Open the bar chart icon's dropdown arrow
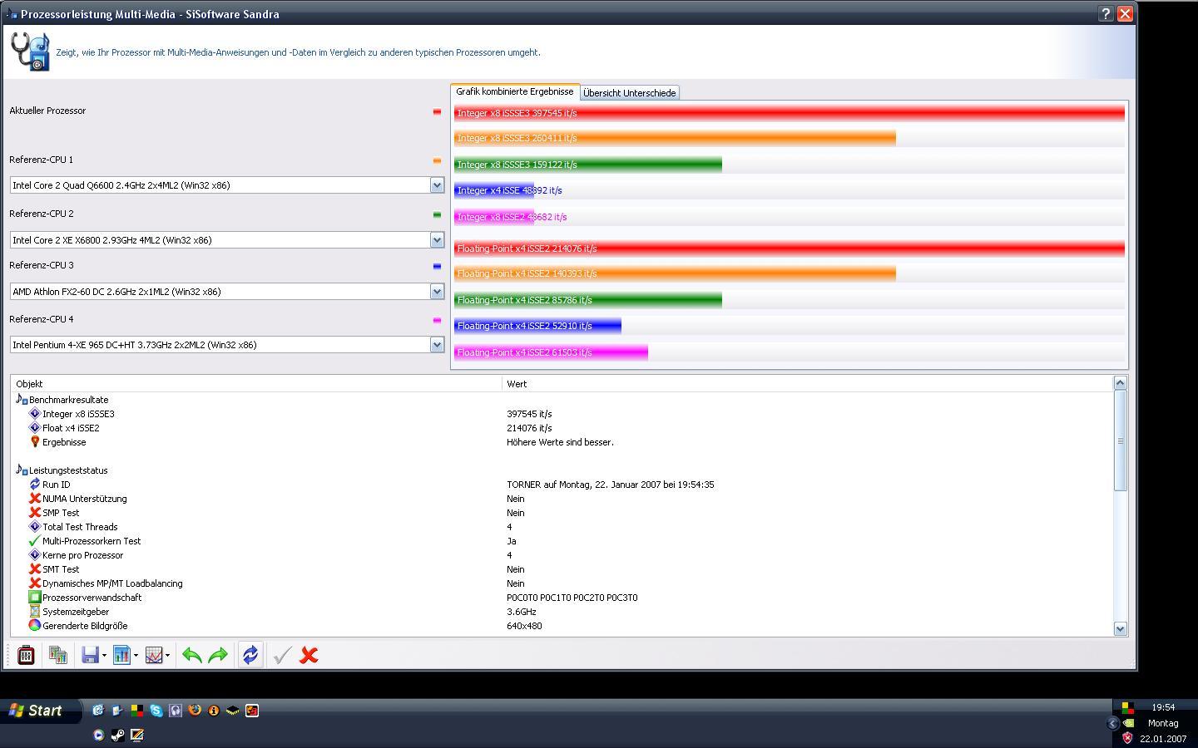Image resolution: width=1198 pixels, height=748 pixels. (x=136, y=656)
